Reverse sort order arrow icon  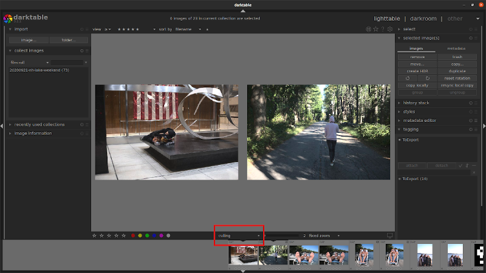(207, 29)
